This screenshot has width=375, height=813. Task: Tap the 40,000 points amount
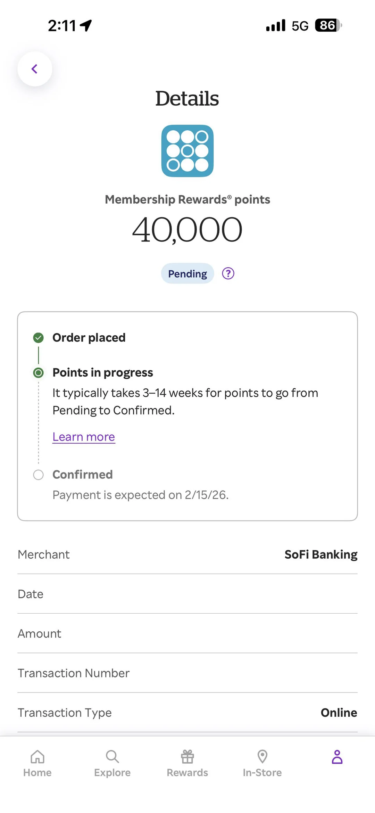(187, 230)
